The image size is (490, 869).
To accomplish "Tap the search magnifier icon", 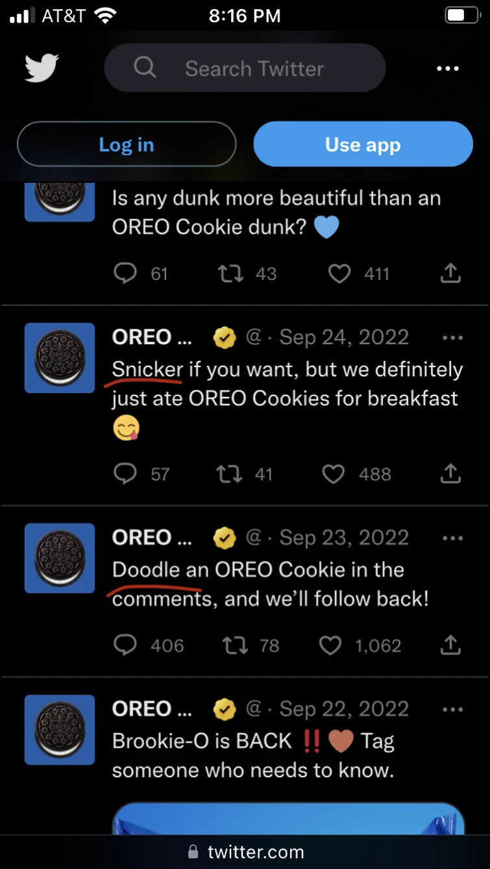I will pyautogui.click(x=144, y=67).
